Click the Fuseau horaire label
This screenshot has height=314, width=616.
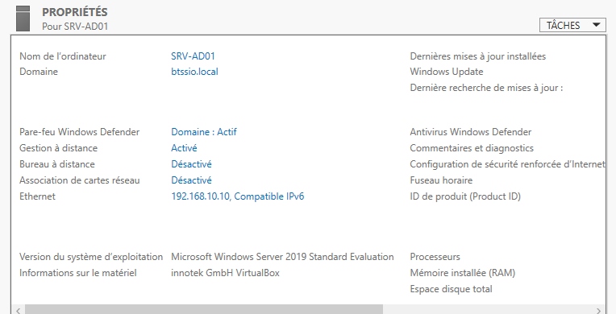coord(441,180)
